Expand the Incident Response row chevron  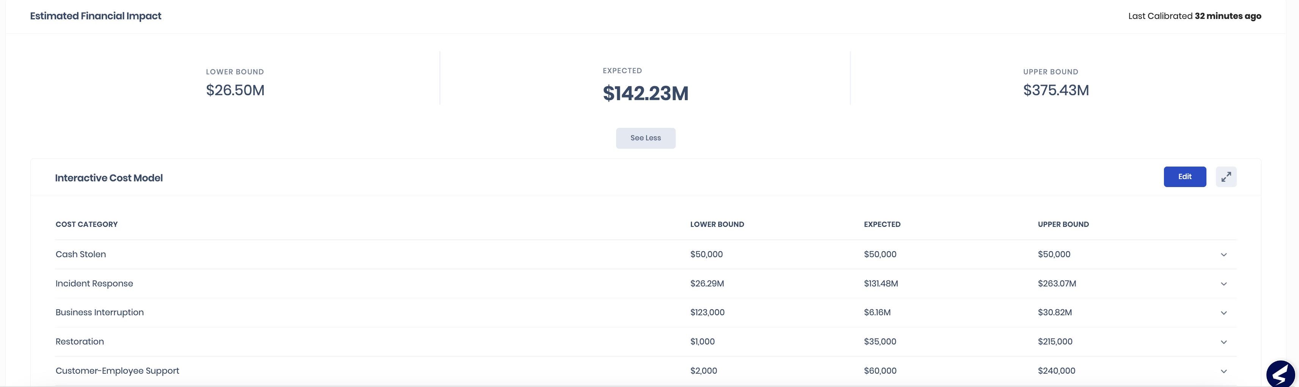coord(1224,284)
